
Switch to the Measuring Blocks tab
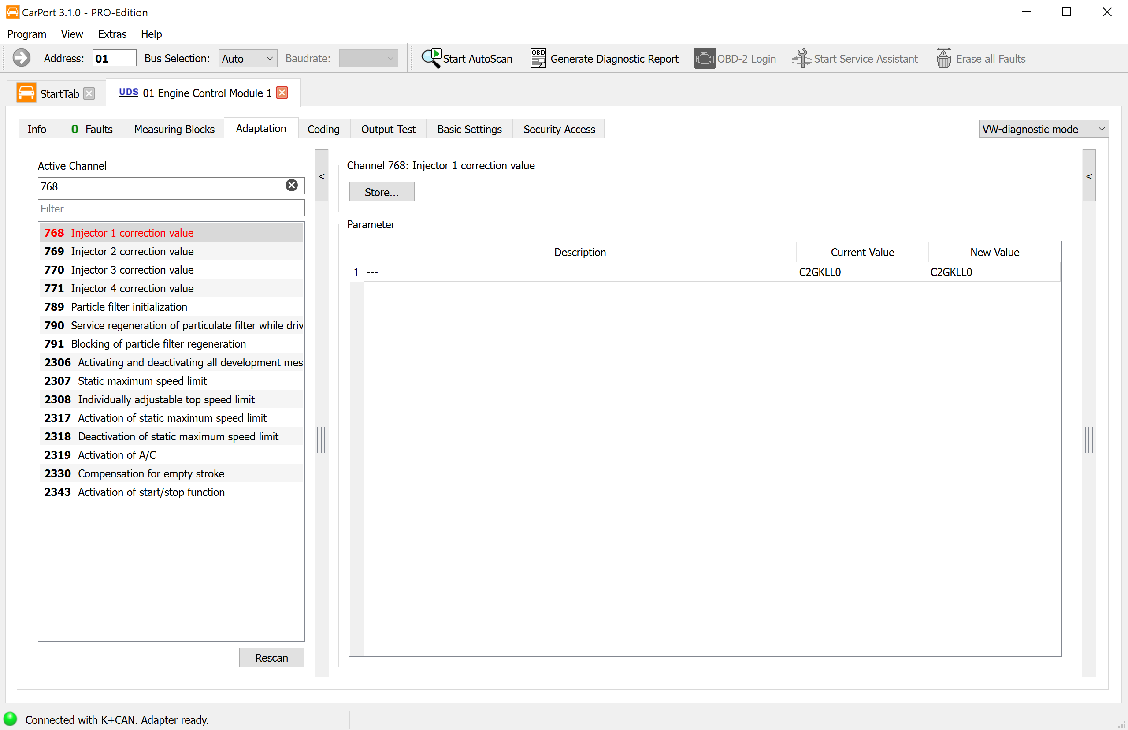[174, 129]
